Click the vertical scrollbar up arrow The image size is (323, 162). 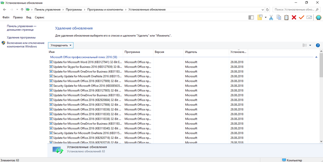[x=321, y=51]
